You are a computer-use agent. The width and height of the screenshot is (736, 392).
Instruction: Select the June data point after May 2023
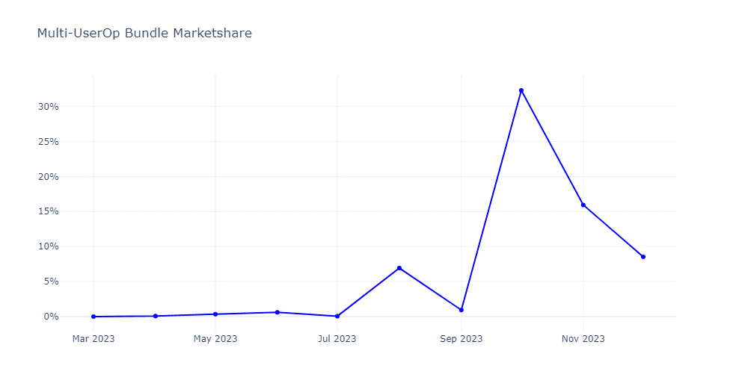(x=277, y=312)
